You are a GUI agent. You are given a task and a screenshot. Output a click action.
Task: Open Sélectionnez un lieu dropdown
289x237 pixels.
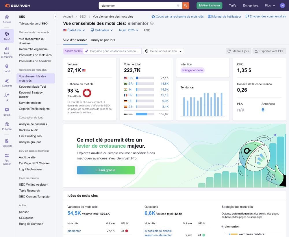click(x=164, y=51)
